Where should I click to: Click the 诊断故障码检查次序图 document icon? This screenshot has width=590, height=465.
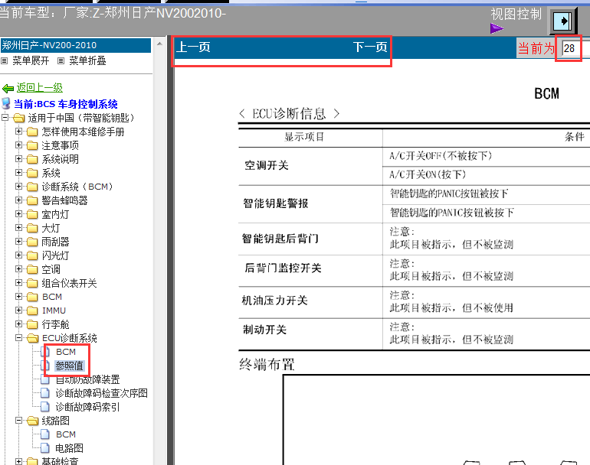[45, 393]
